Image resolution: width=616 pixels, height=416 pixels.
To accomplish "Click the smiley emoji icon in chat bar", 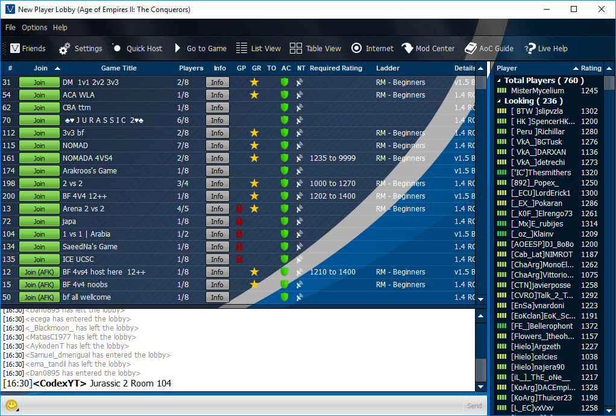I will pyautogui.click(x=11, y=405).
